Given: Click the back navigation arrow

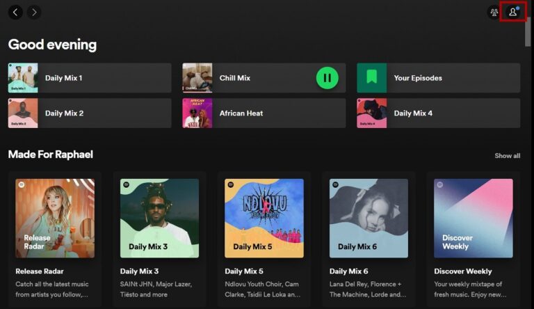Looking at the screenshot, I should point(15,12).
